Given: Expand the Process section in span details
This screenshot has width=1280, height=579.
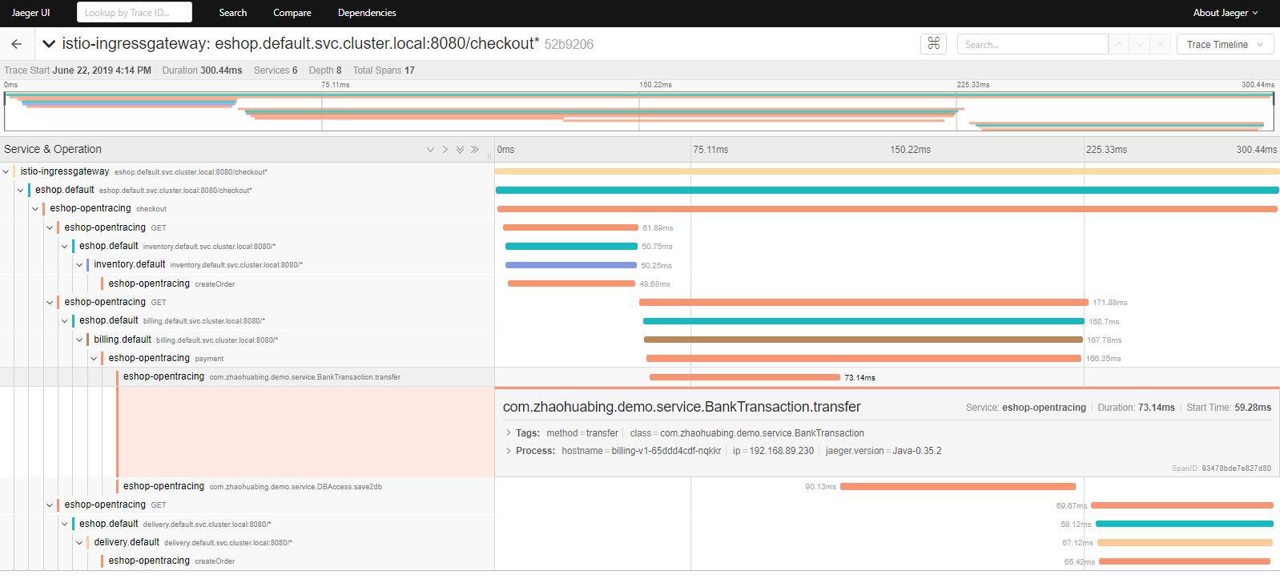Looking at the screenshot, I should click(x=509, y=451).
